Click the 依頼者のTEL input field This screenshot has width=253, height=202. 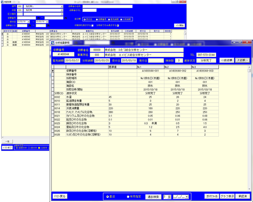pyautogui.click(x=89, y=10)
